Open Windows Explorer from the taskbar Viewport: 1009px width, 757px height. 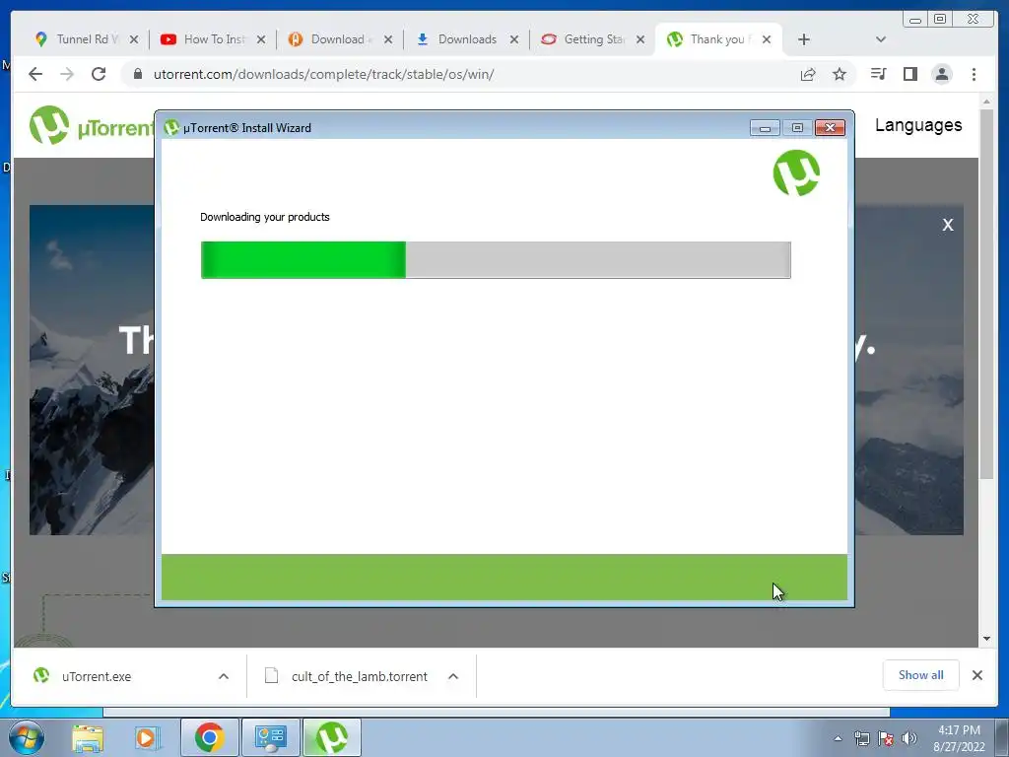pyautogui.click(x=88, y=737)
